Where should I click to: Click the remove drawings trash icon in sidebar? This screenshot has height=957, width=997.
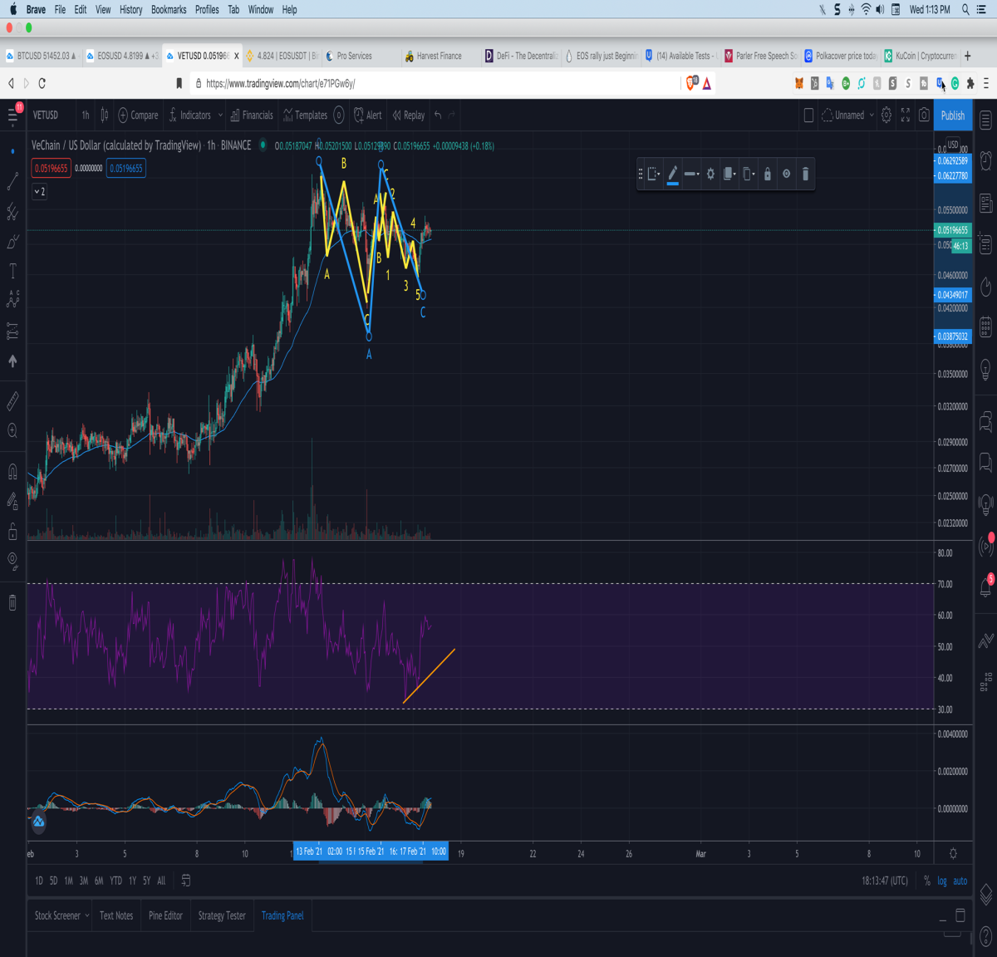(x=12, y=602)
